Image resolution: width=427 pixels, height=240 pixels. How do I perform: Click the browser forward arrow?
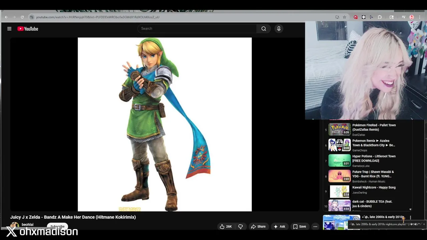pyautogui.click(x=14, y=17)
